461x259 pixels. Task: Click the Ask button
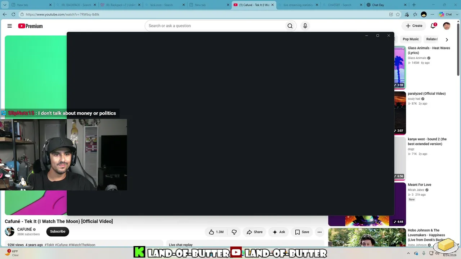coord(279,232)
